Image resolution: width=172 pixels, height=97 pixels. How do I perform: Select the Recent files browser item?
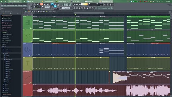[6, 18]
